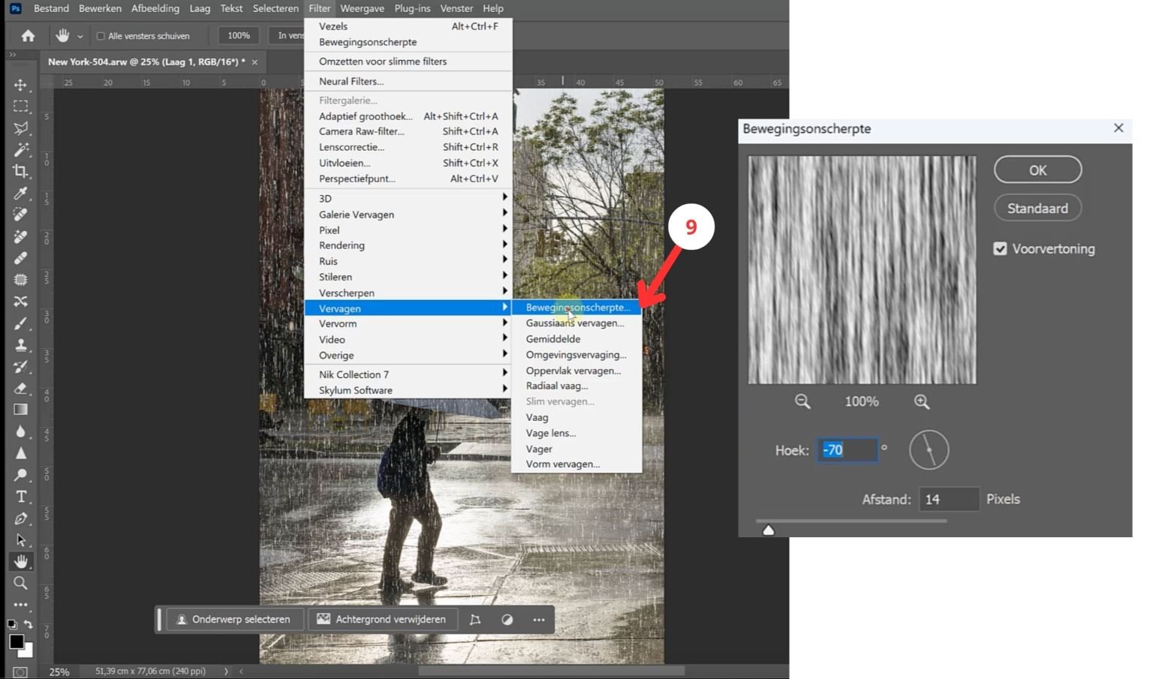Select the Horizontal Type tool
Viewport: 1153px width, 679px height.
pos(20,495)
